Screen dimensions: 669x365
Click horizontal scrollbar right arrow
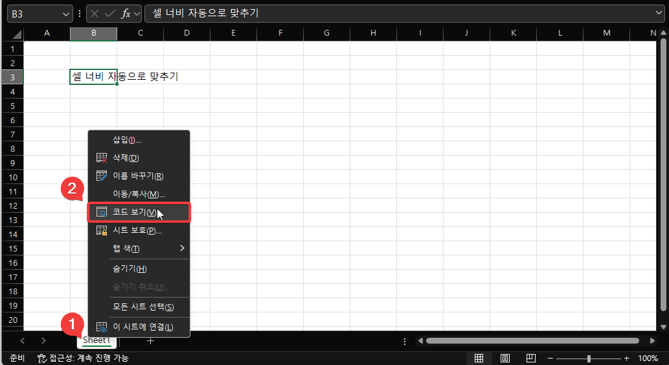(x=652, y=340)
